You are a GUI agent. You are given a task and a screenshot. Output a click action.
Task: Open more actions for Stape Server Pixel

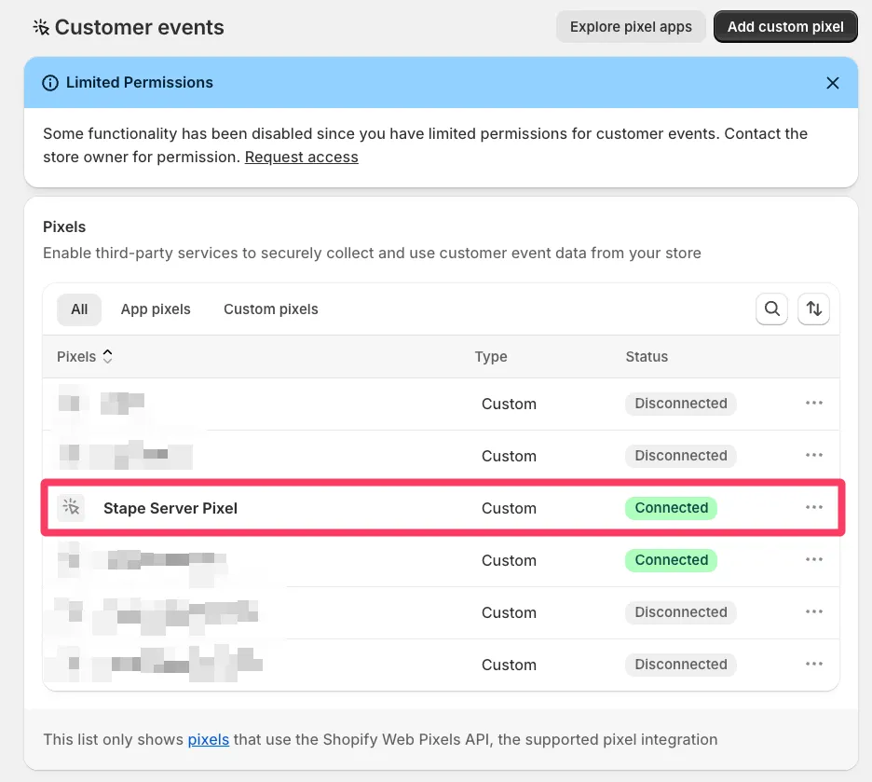pyautogui.click(x=813, y=507)
